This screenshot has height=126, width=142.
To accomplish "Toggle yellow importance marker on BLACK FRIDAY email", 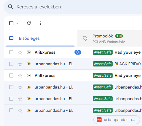I will pos(29,64).
